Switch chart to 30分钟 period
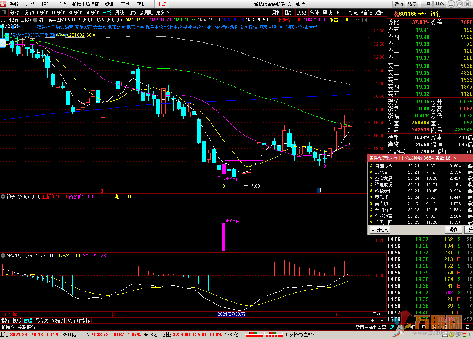The width and height of the screenshot is (473, 339). (75, 13)
